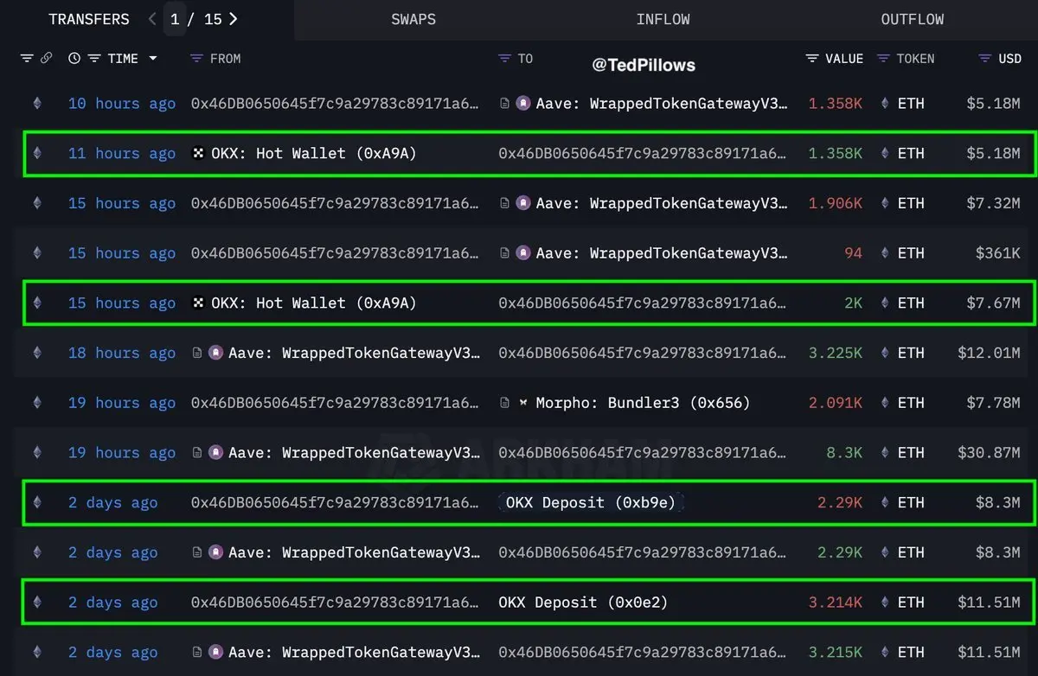
Task: Click the ETH token icon on the $361K row
Action: (885, 253)
